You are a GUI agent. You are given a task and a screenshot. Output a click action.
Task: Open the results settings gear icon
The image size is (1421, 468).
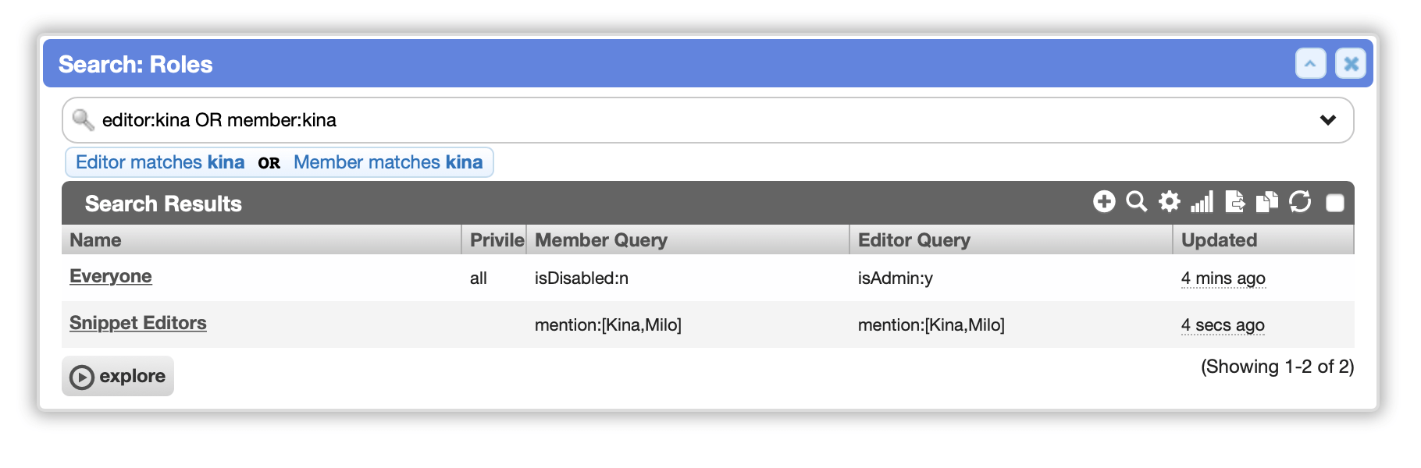[1169, 202]
